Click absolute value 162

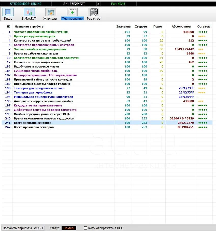tap(191, 62)
